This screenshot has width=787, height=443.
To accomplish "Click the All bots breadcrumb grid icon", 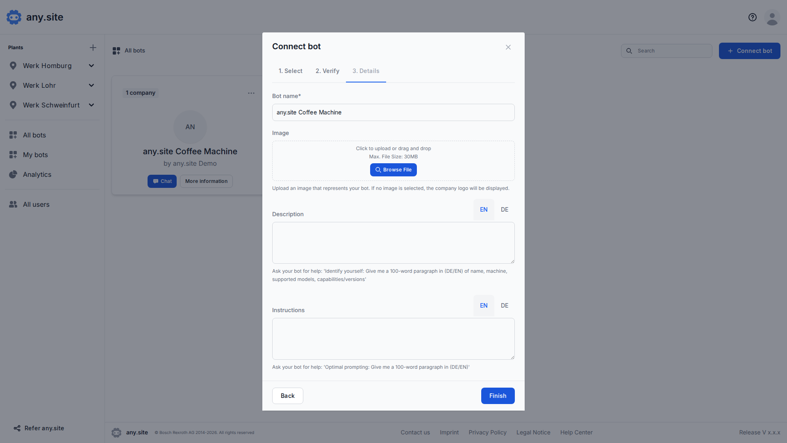I will pyautogui.click(x=116, y=51).
